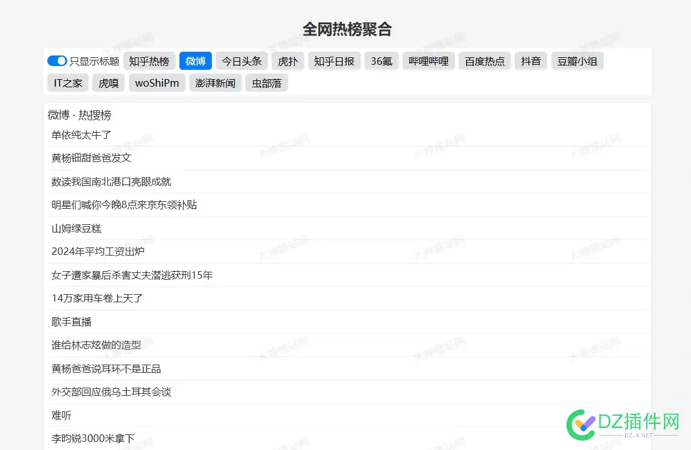
Task: Switch to the 哔哩哔哩 tab
Action: pos(429,61)
